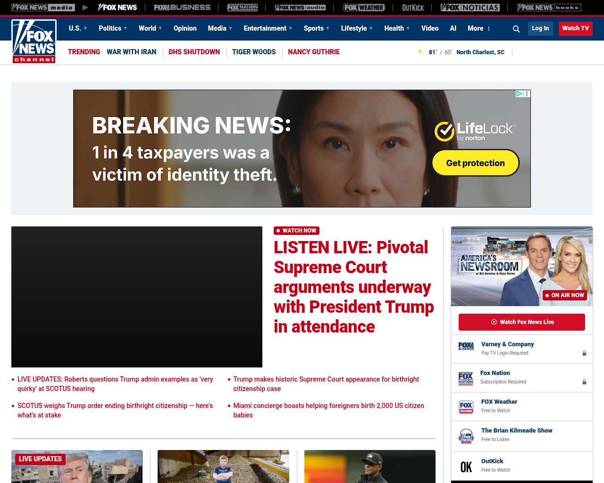Click lock icon on Varney & Company row
Image resolution: width=604 pixels, height=483 pixels.
click(584, 353)
